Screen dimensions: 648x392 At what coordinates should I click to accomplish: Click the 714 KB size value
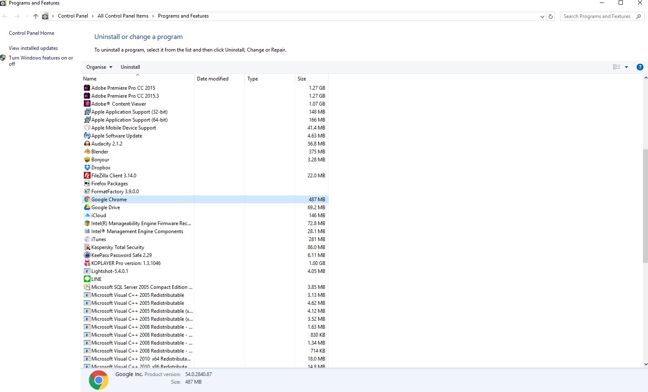[x=318, y=351]
